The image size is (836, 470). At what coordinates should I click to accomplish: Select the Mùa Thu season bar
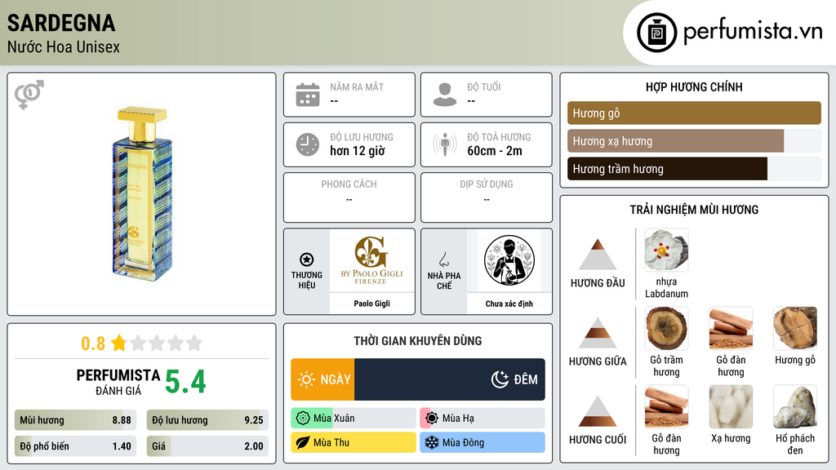(x=353, y=442)
